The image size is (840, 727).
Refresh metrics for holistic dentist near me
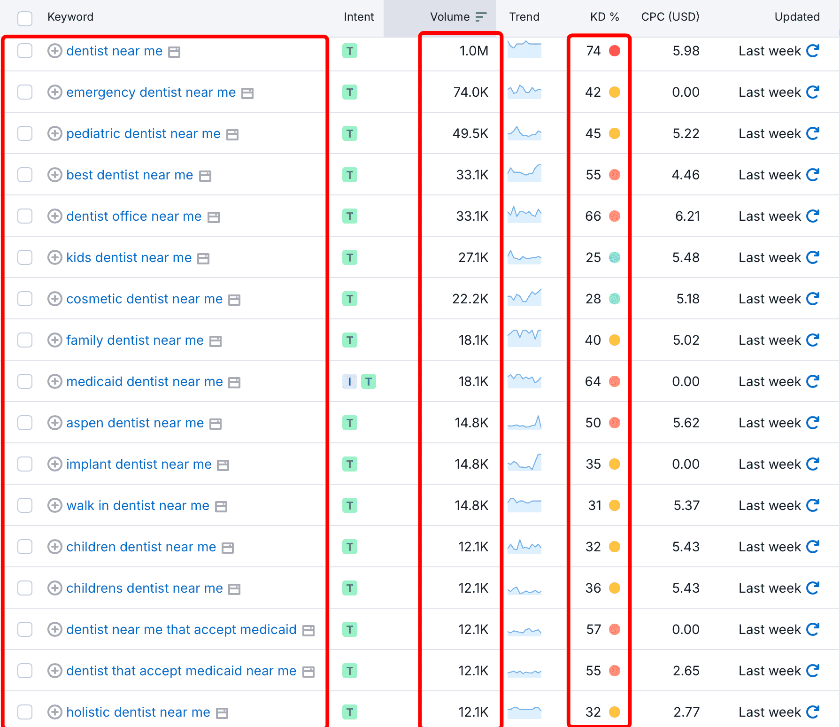(814, 712)
